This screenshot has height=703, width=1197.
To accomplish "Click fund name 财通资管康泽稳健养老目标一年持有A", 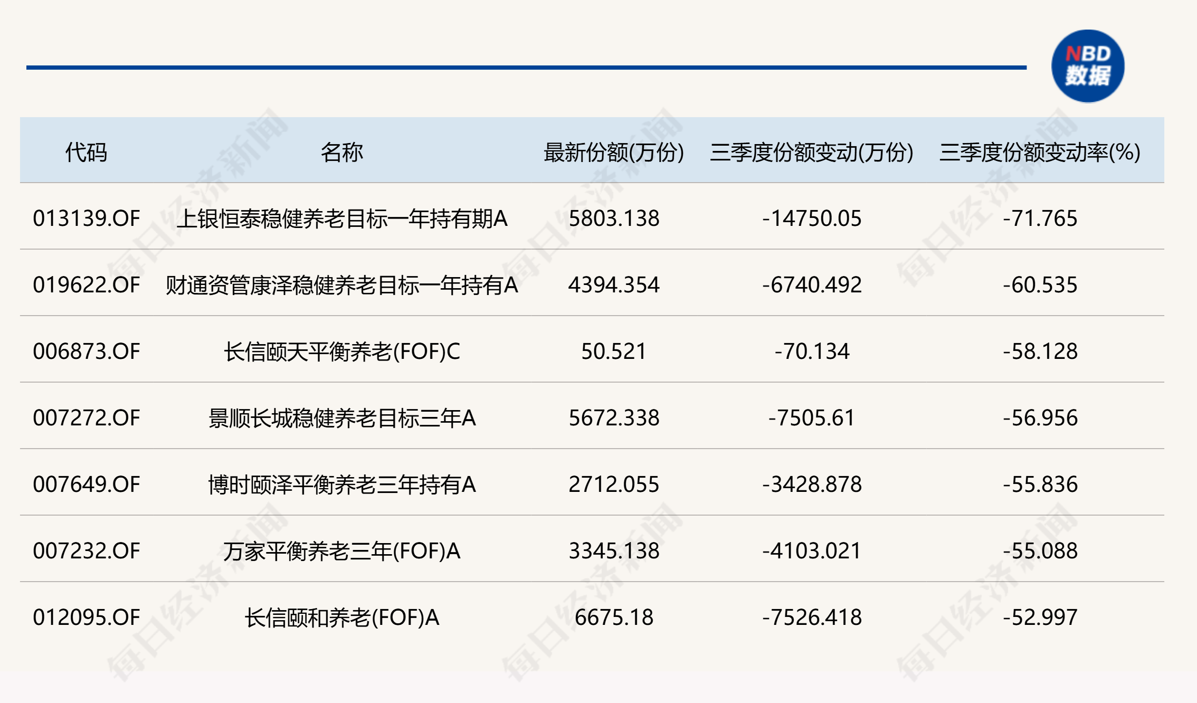I will point(341,285).
